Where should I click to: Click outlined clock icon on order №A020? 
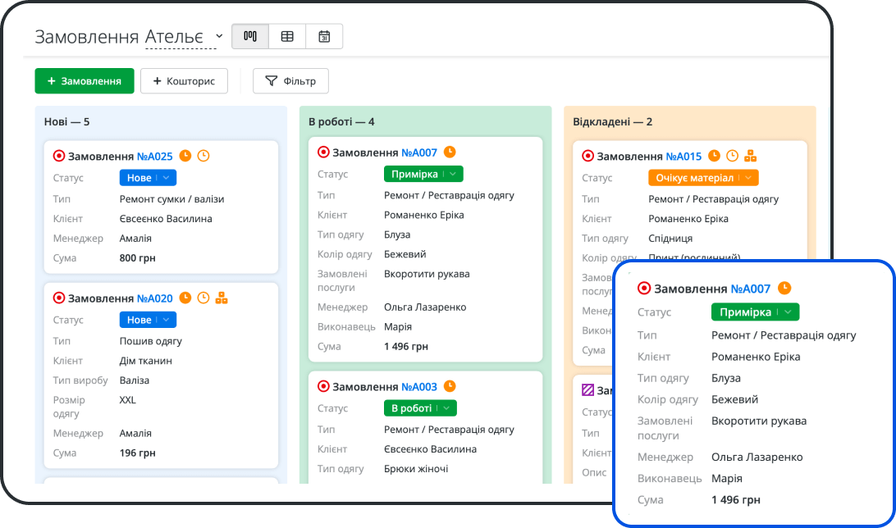coord(203,298)
